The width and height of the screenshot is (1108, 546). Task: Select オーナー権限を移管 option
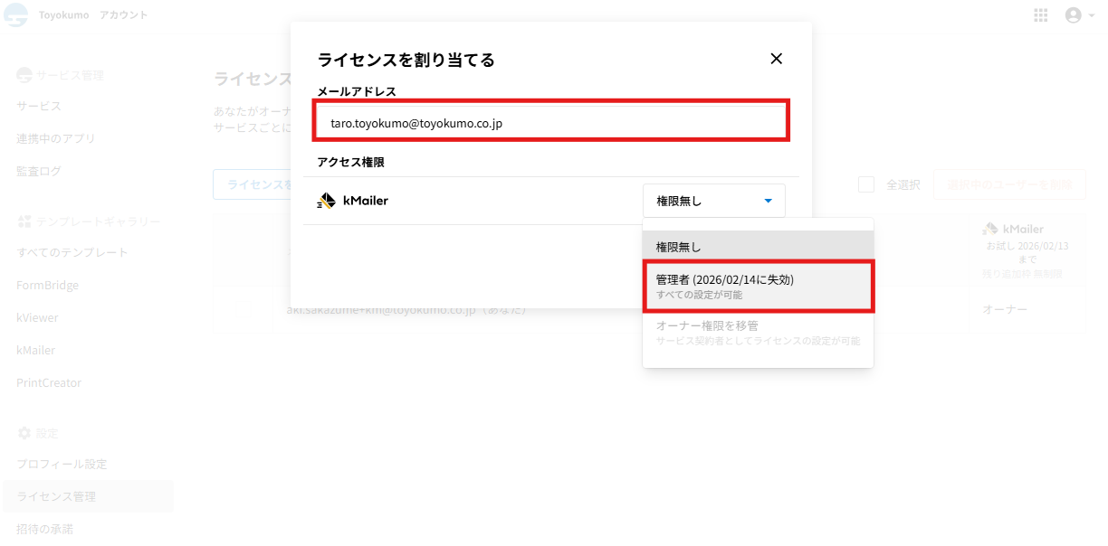pos(758,332)
